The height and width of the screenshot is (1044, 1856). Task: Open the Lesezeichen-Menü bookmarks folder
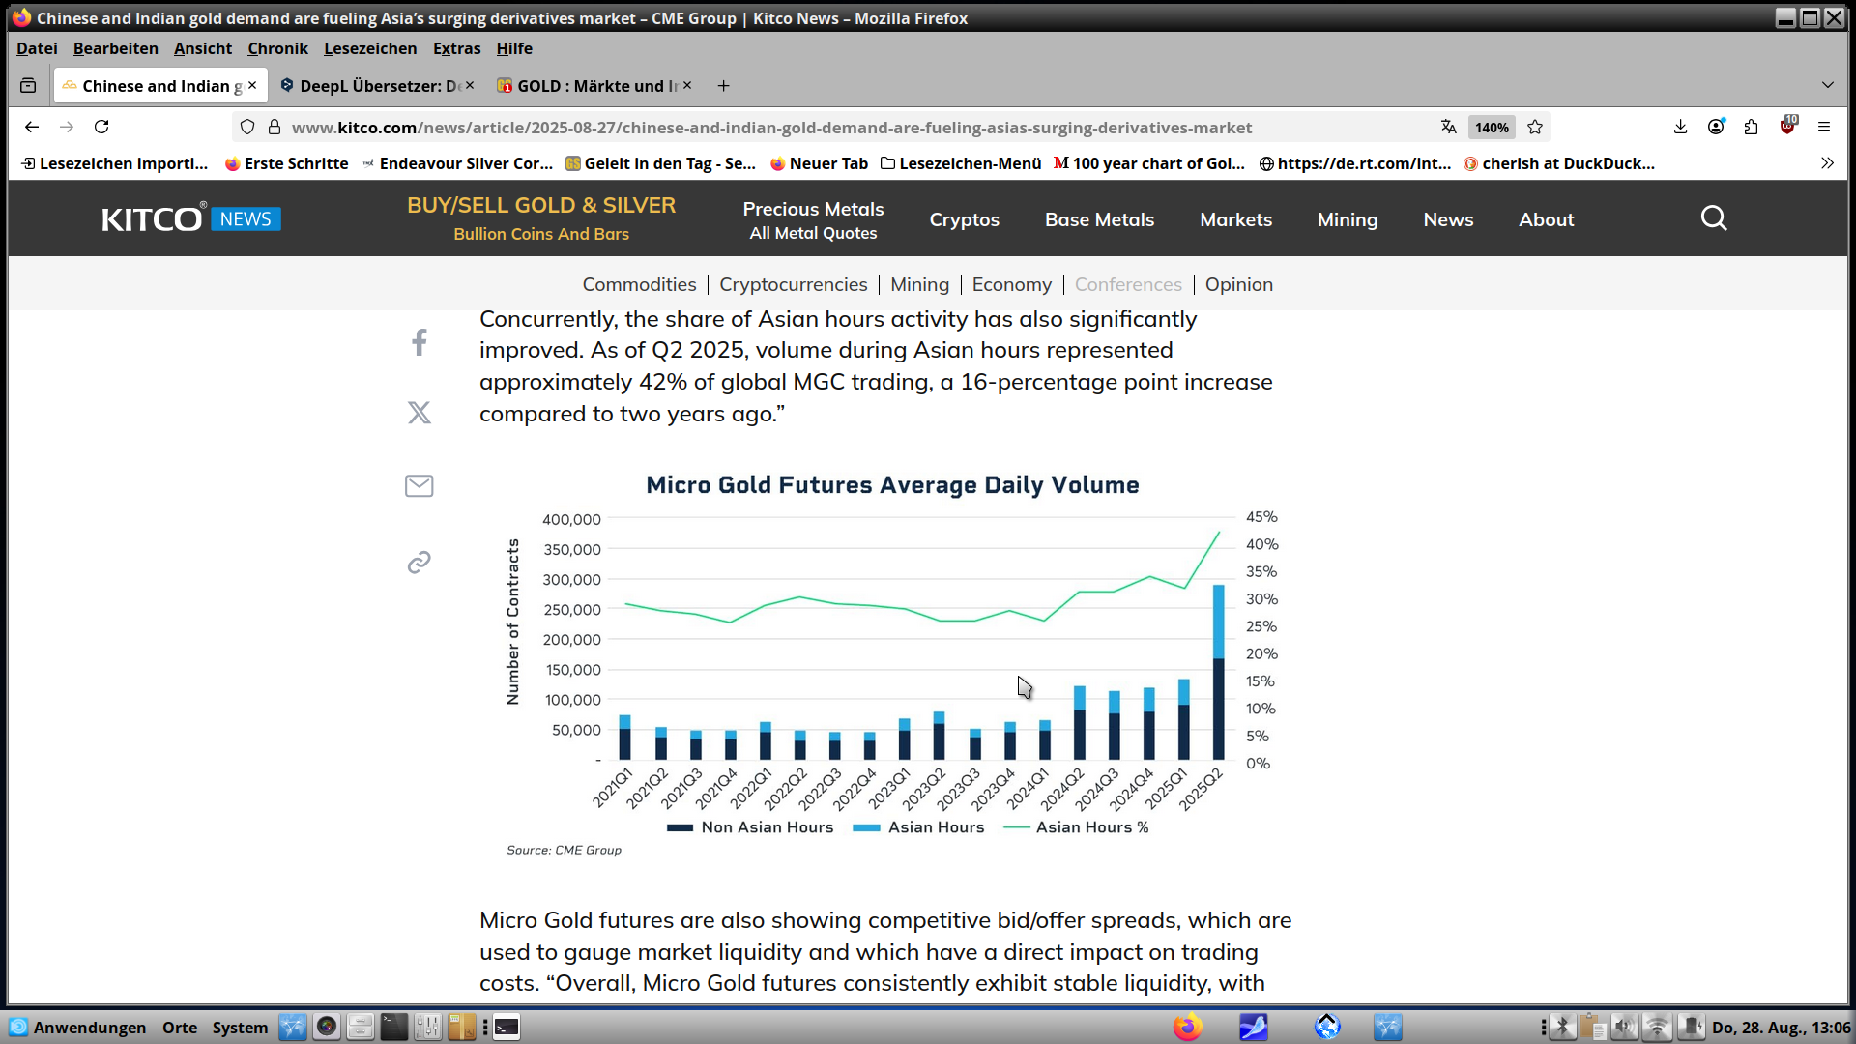click(x=961, y=163)
